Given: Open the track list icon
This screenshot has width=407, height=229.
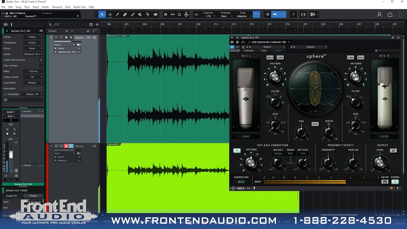Looking at the screenshot, I should 91,24.
